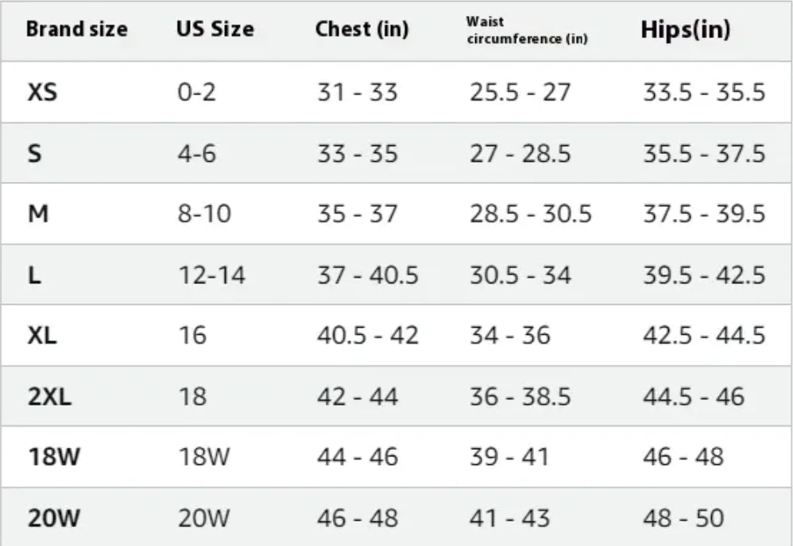
Task: Click the S brand size label
Action: (x=35, y=153)
